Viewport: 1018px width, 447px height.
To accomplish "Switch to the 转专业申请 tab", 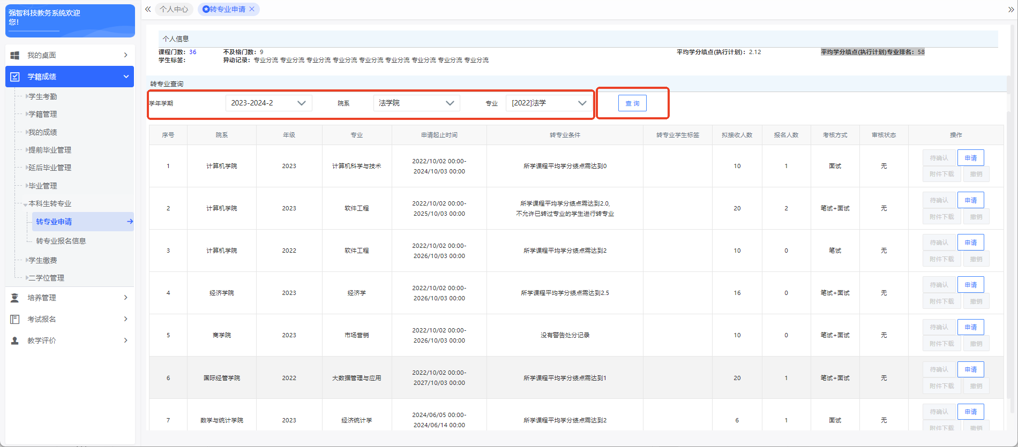I will 227,9.
